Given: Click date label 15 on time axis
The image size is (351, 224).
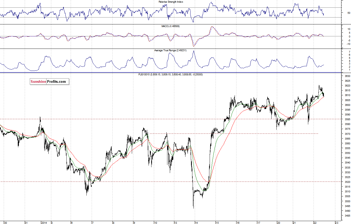Looking at the screenshot, I should [217, 222].
